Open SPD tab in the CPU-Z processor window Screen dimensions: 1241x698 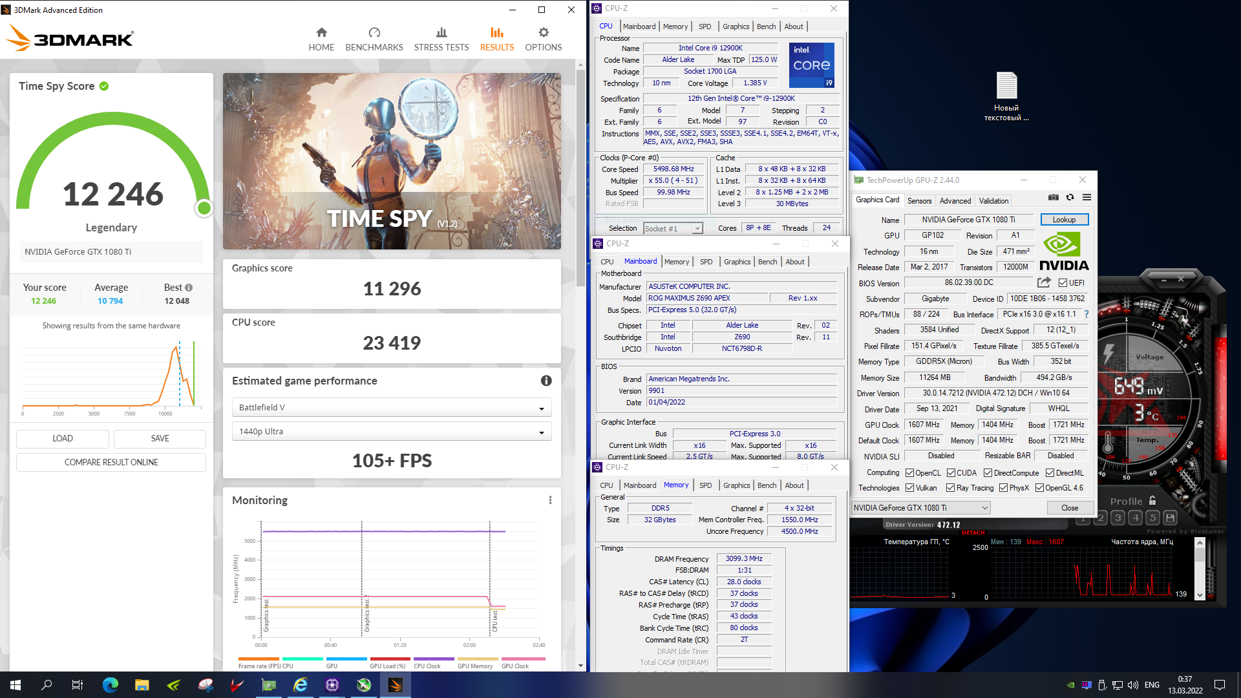pos(705,26)
